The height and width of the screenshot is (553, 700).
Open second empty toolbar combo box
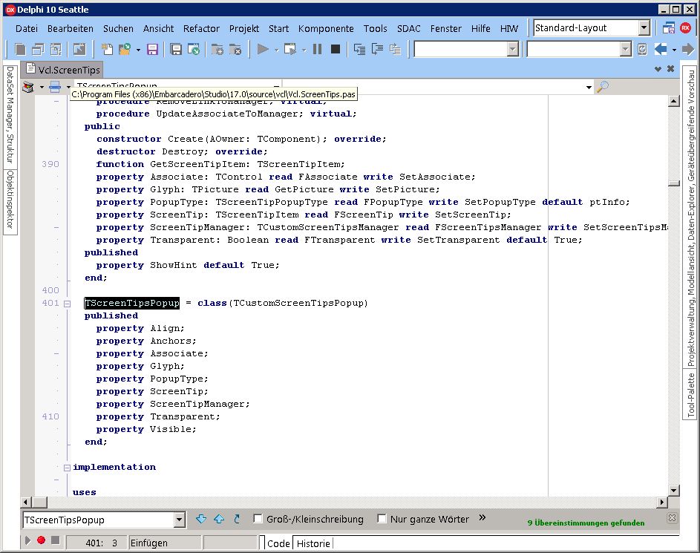coord(626,49)
